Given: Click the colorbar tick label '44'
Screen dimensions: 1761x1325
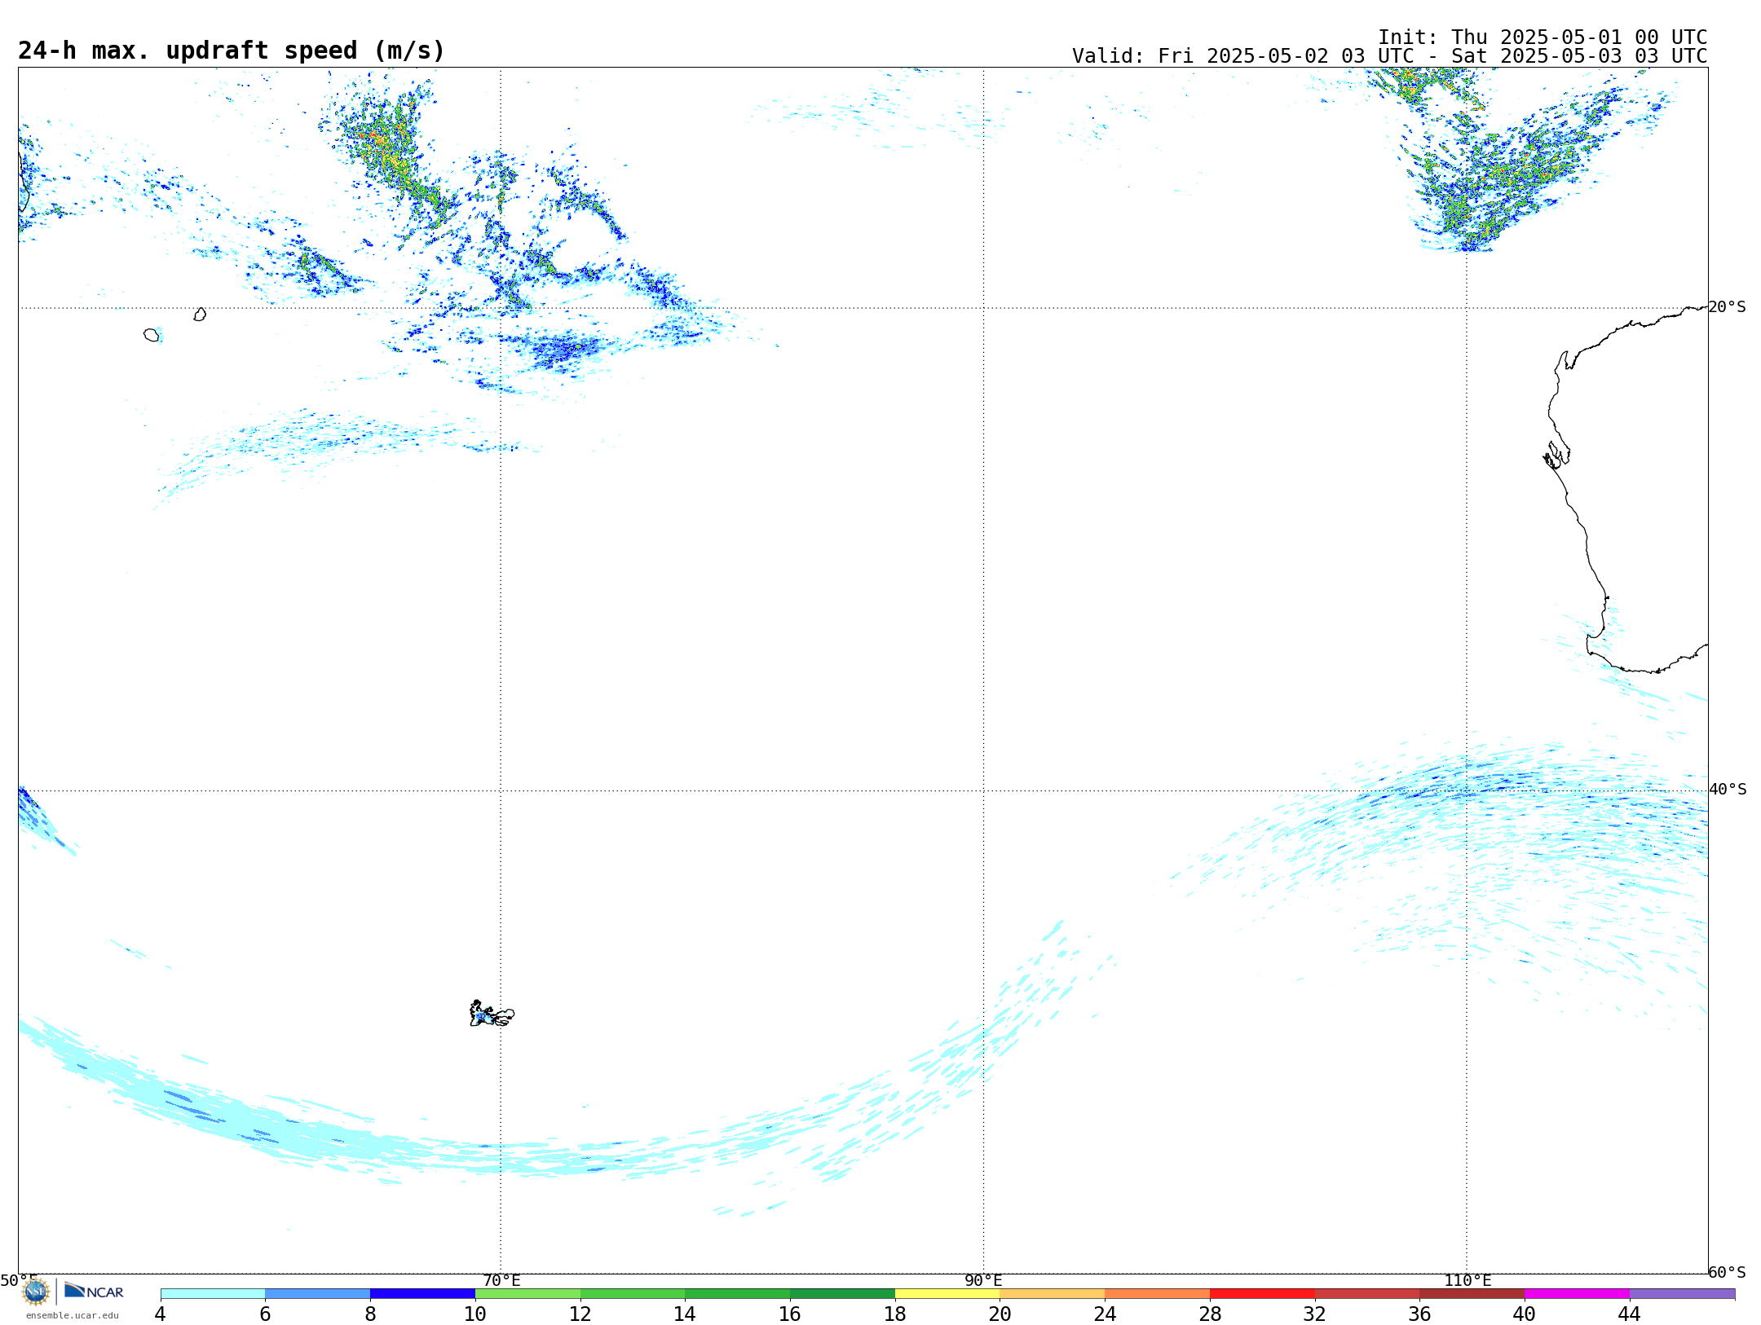Looking at the screenshot, I should tap(1630, 1314).
